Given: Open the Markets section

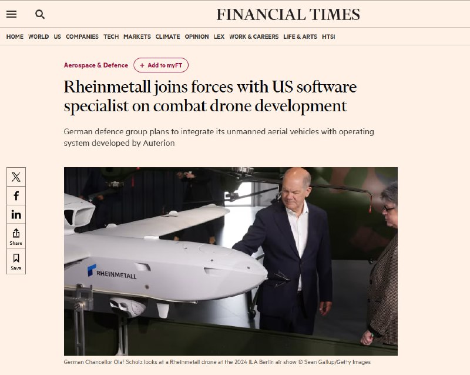Looking at the screenshot, I should click(137, 36).
